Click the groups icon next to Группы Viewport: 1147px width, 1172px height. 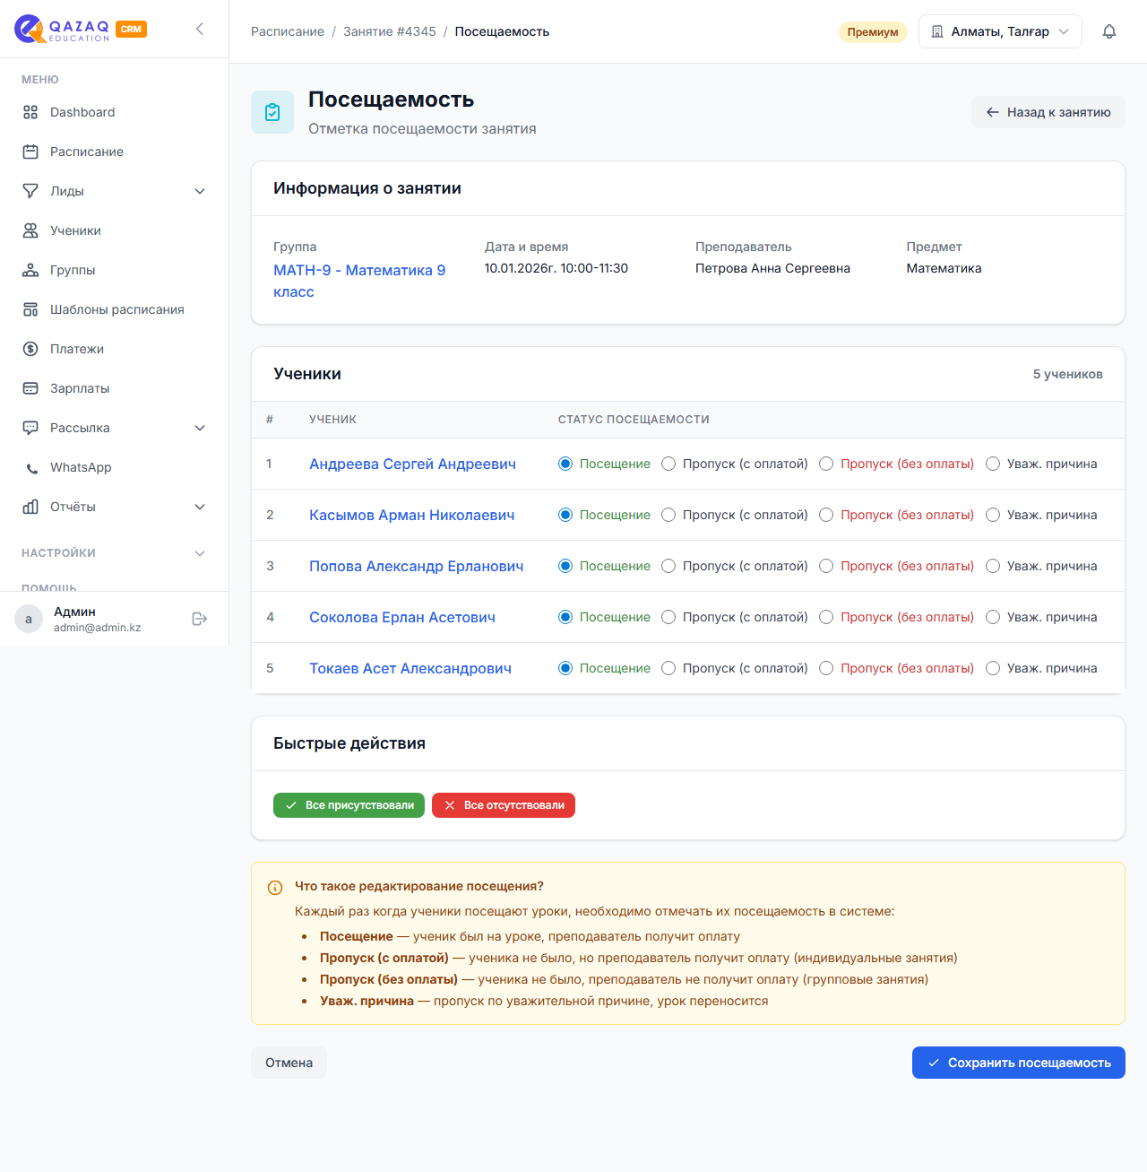point(30,270)
